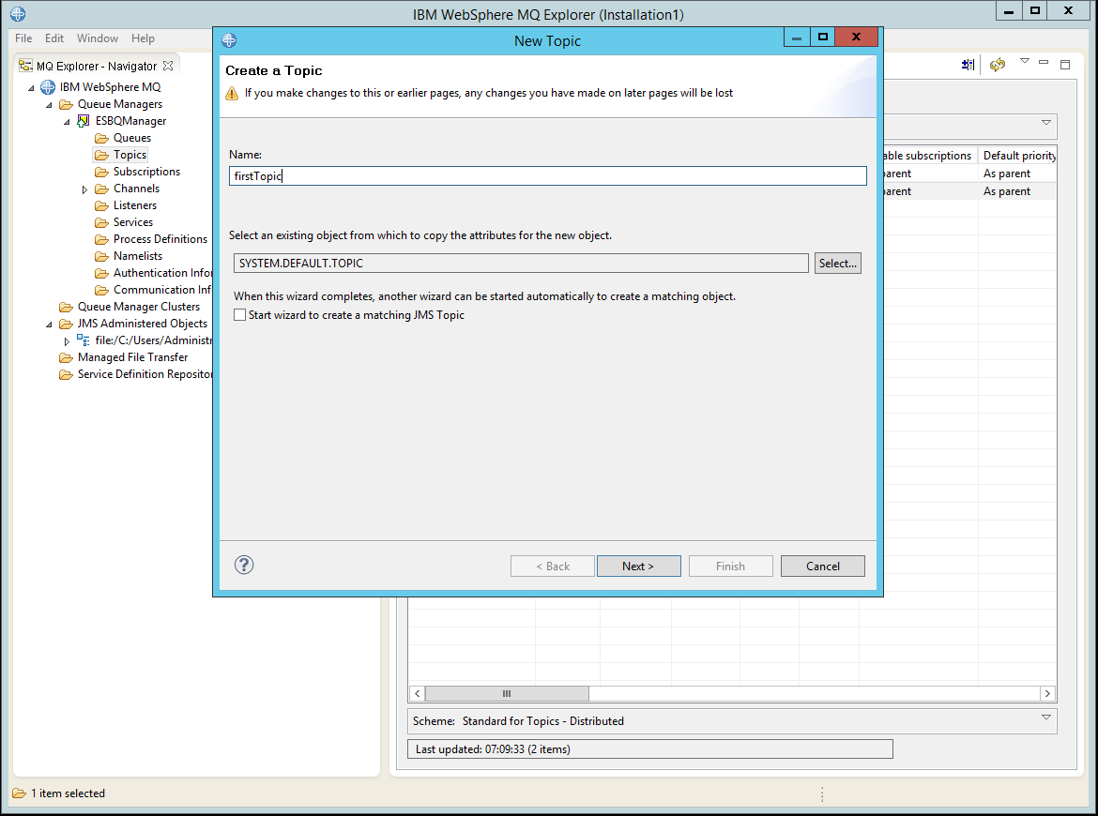Expand the Channels tree node
This screenshot has height=816, width=1098.
(x=84, y=188)
